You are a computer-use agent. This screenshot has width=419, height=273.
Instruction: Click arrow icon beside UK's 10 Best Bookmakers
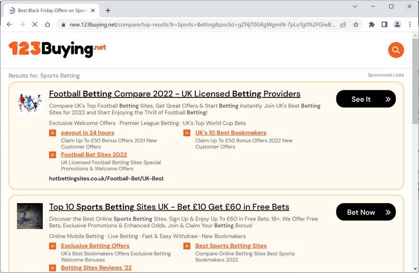187,133
